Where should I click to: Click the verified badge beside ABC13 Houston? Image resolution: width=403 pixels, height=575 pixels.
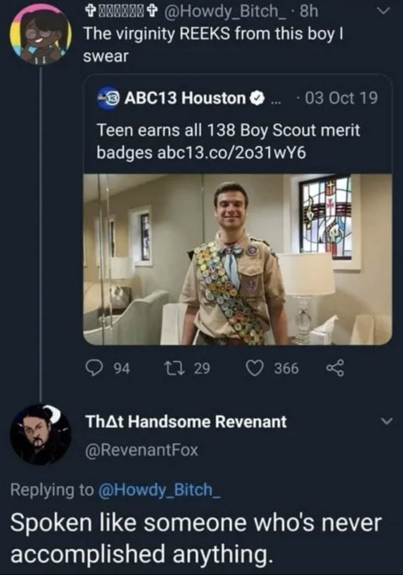[256, 99]
